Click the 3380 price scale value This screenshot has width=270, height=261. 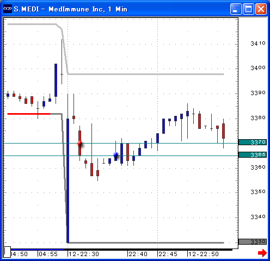(258, 118)
